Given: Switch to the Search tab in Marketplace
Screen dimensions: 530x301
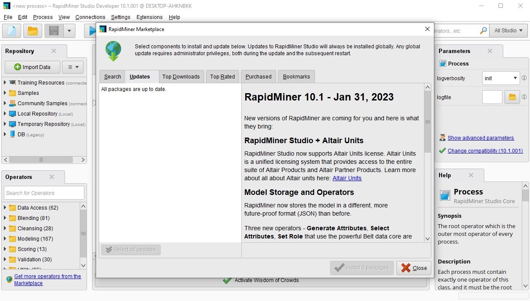Looking at the screenshot, I should 112,76.
